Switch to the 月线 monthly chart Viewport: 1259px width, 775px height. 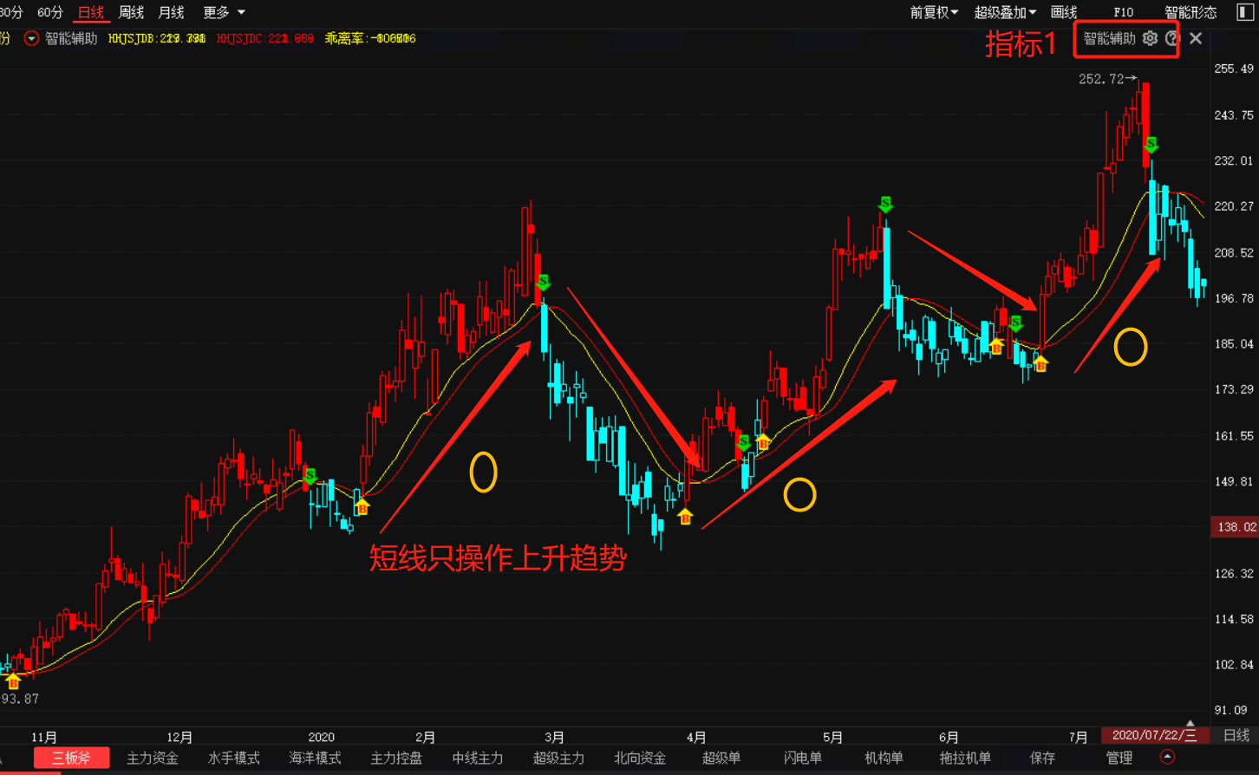(x=171, y=12)
